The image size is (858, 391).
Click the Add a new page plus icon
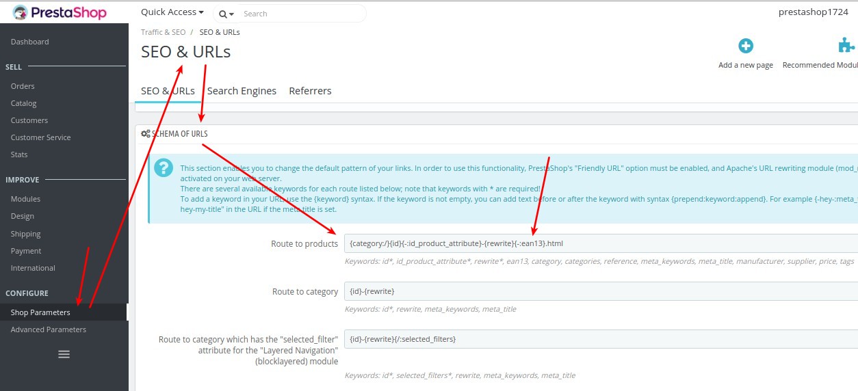click(x=746, y=46)
